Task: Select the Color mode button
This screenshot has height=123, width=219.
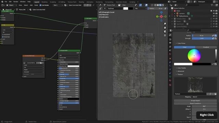Action: pos(184,47)
